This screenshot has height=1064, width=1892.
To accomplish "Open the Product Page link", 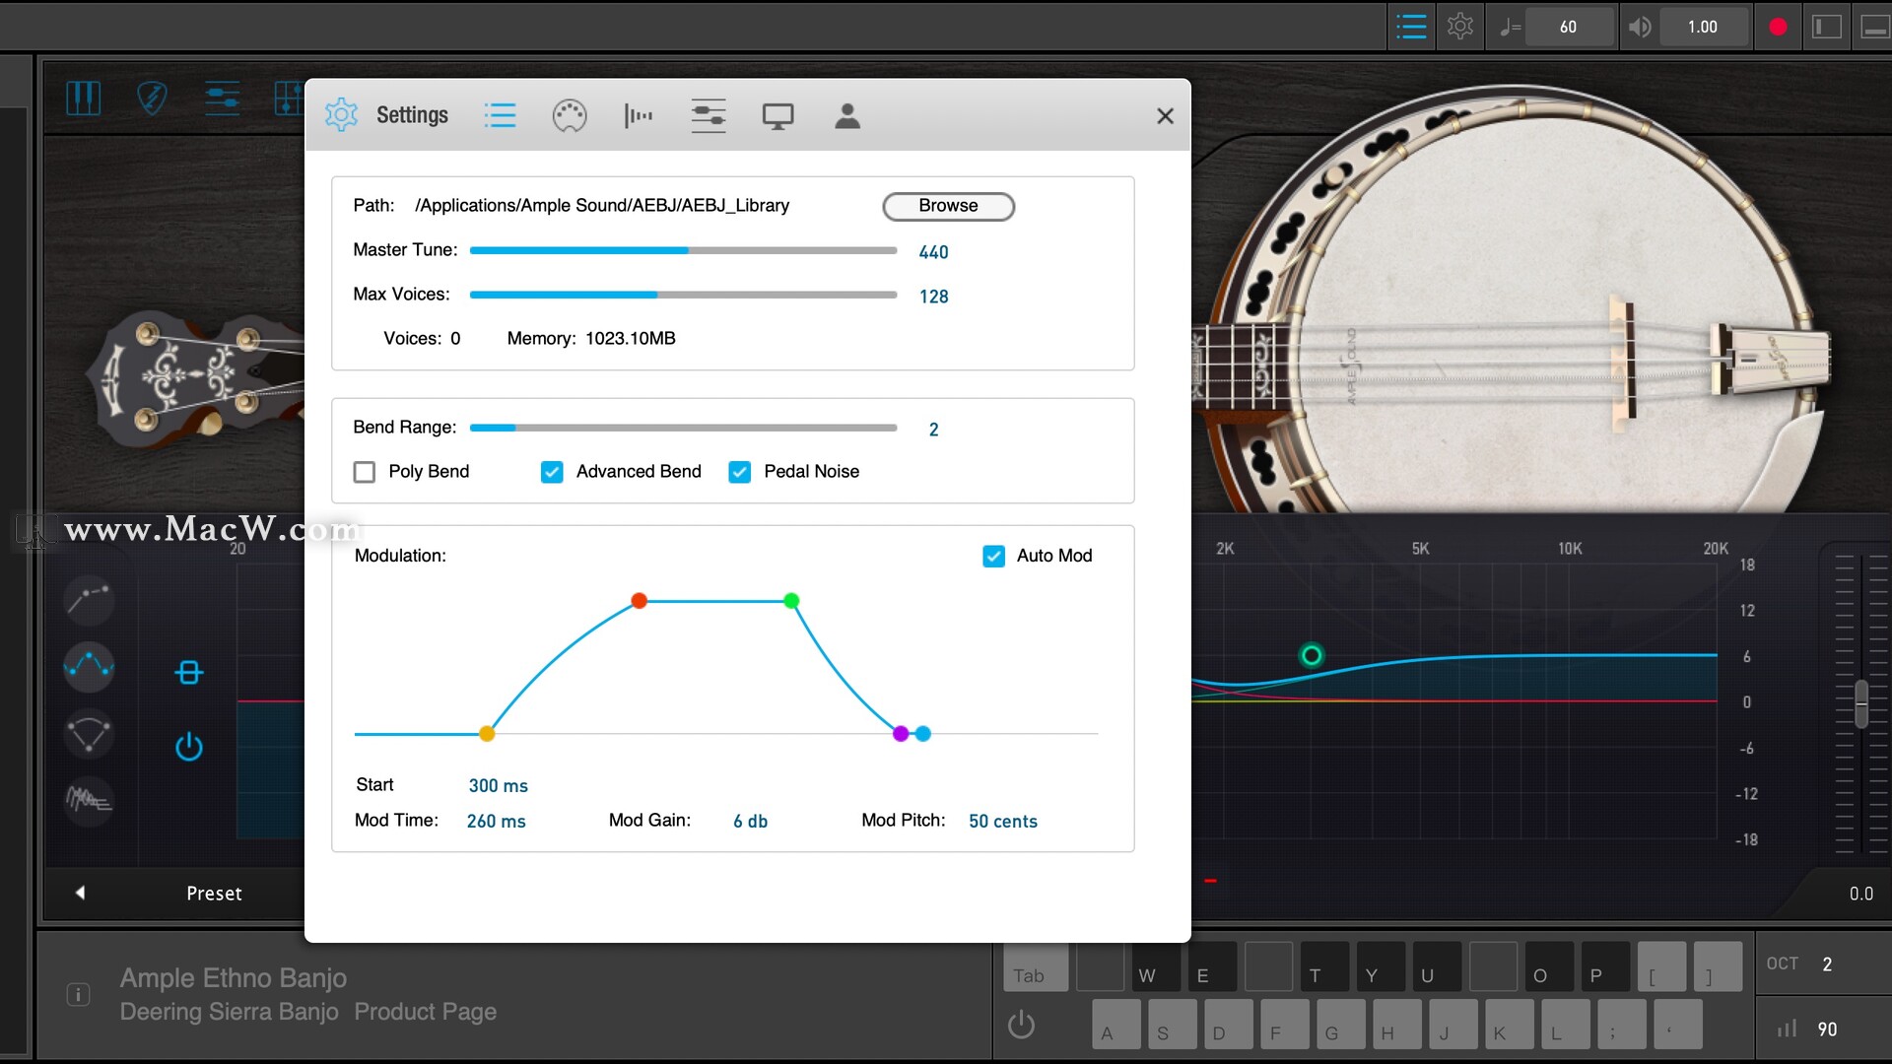I will point(425,1012).
